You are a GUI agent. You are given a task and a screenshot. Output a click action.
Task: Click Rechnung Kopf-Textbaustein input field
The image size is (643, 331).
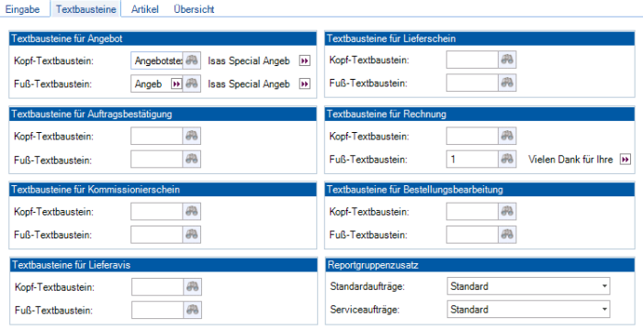472,136
